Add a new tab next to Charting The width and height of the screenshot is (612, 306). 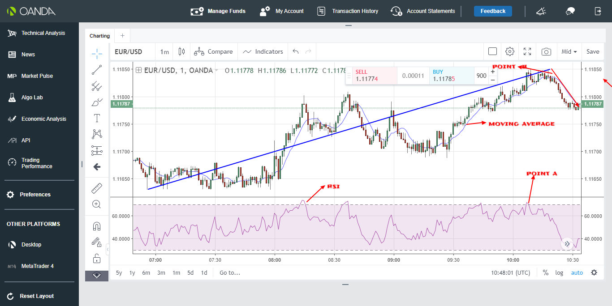coord(122,36)
